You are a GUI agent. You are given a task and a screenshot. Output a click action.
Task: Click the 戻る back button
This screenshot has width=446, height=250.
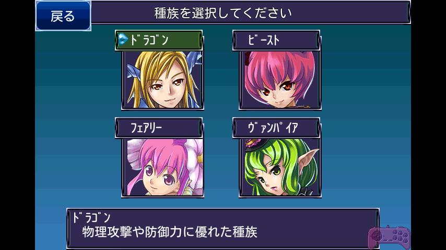click(63, 16)
